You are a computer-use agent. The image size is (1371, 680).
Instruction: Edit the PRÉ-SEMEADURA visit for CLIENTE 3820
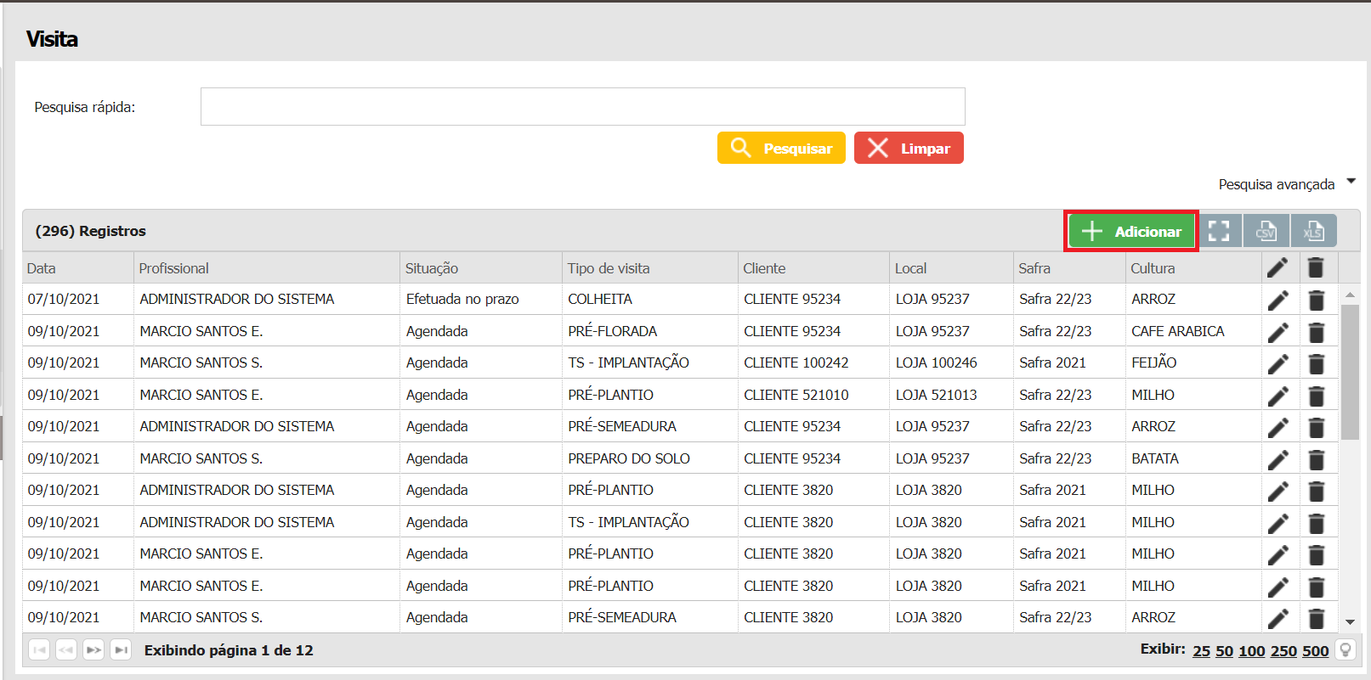[x=1278, y=618]
